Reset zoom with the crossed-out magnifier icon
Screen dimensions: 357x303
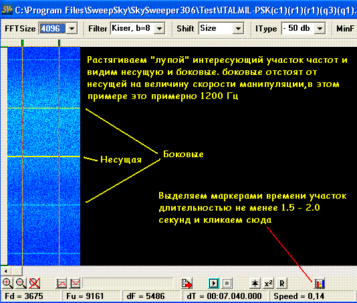35,283
